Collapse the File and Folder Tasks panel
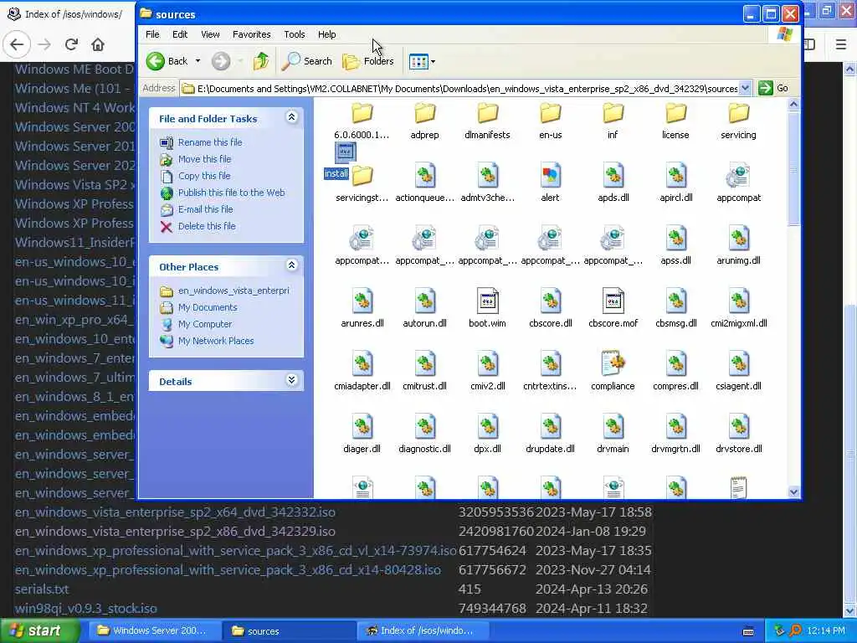The height and width of the screenshot is (643, 857). 292,117
